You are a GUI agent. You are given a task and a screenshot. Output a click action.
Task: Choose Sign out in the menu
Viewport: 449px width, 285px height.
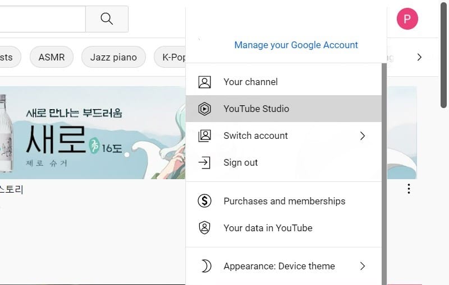[x=283, y=162]
